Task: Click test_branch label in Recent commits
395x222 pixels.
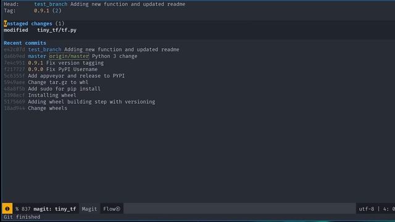Action: 44,49
